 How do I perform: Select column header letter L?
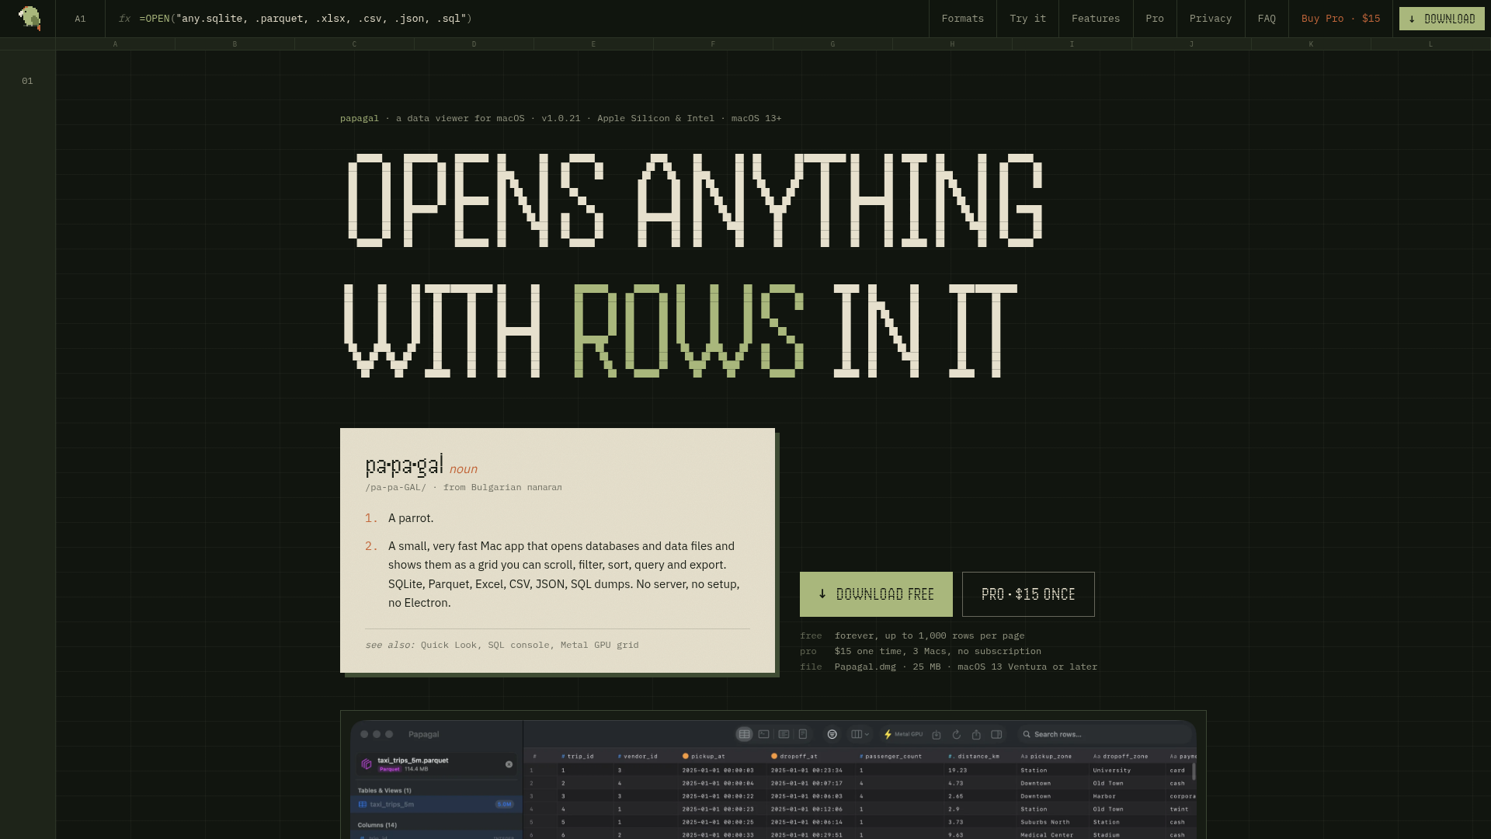click(x=1430, y=44)
